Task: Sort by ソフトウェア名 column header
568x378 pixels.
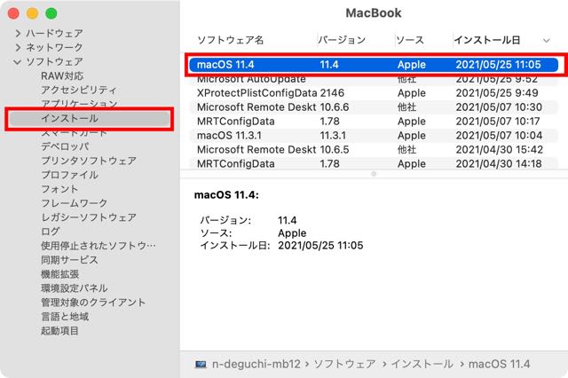Action: pos(231,40)
